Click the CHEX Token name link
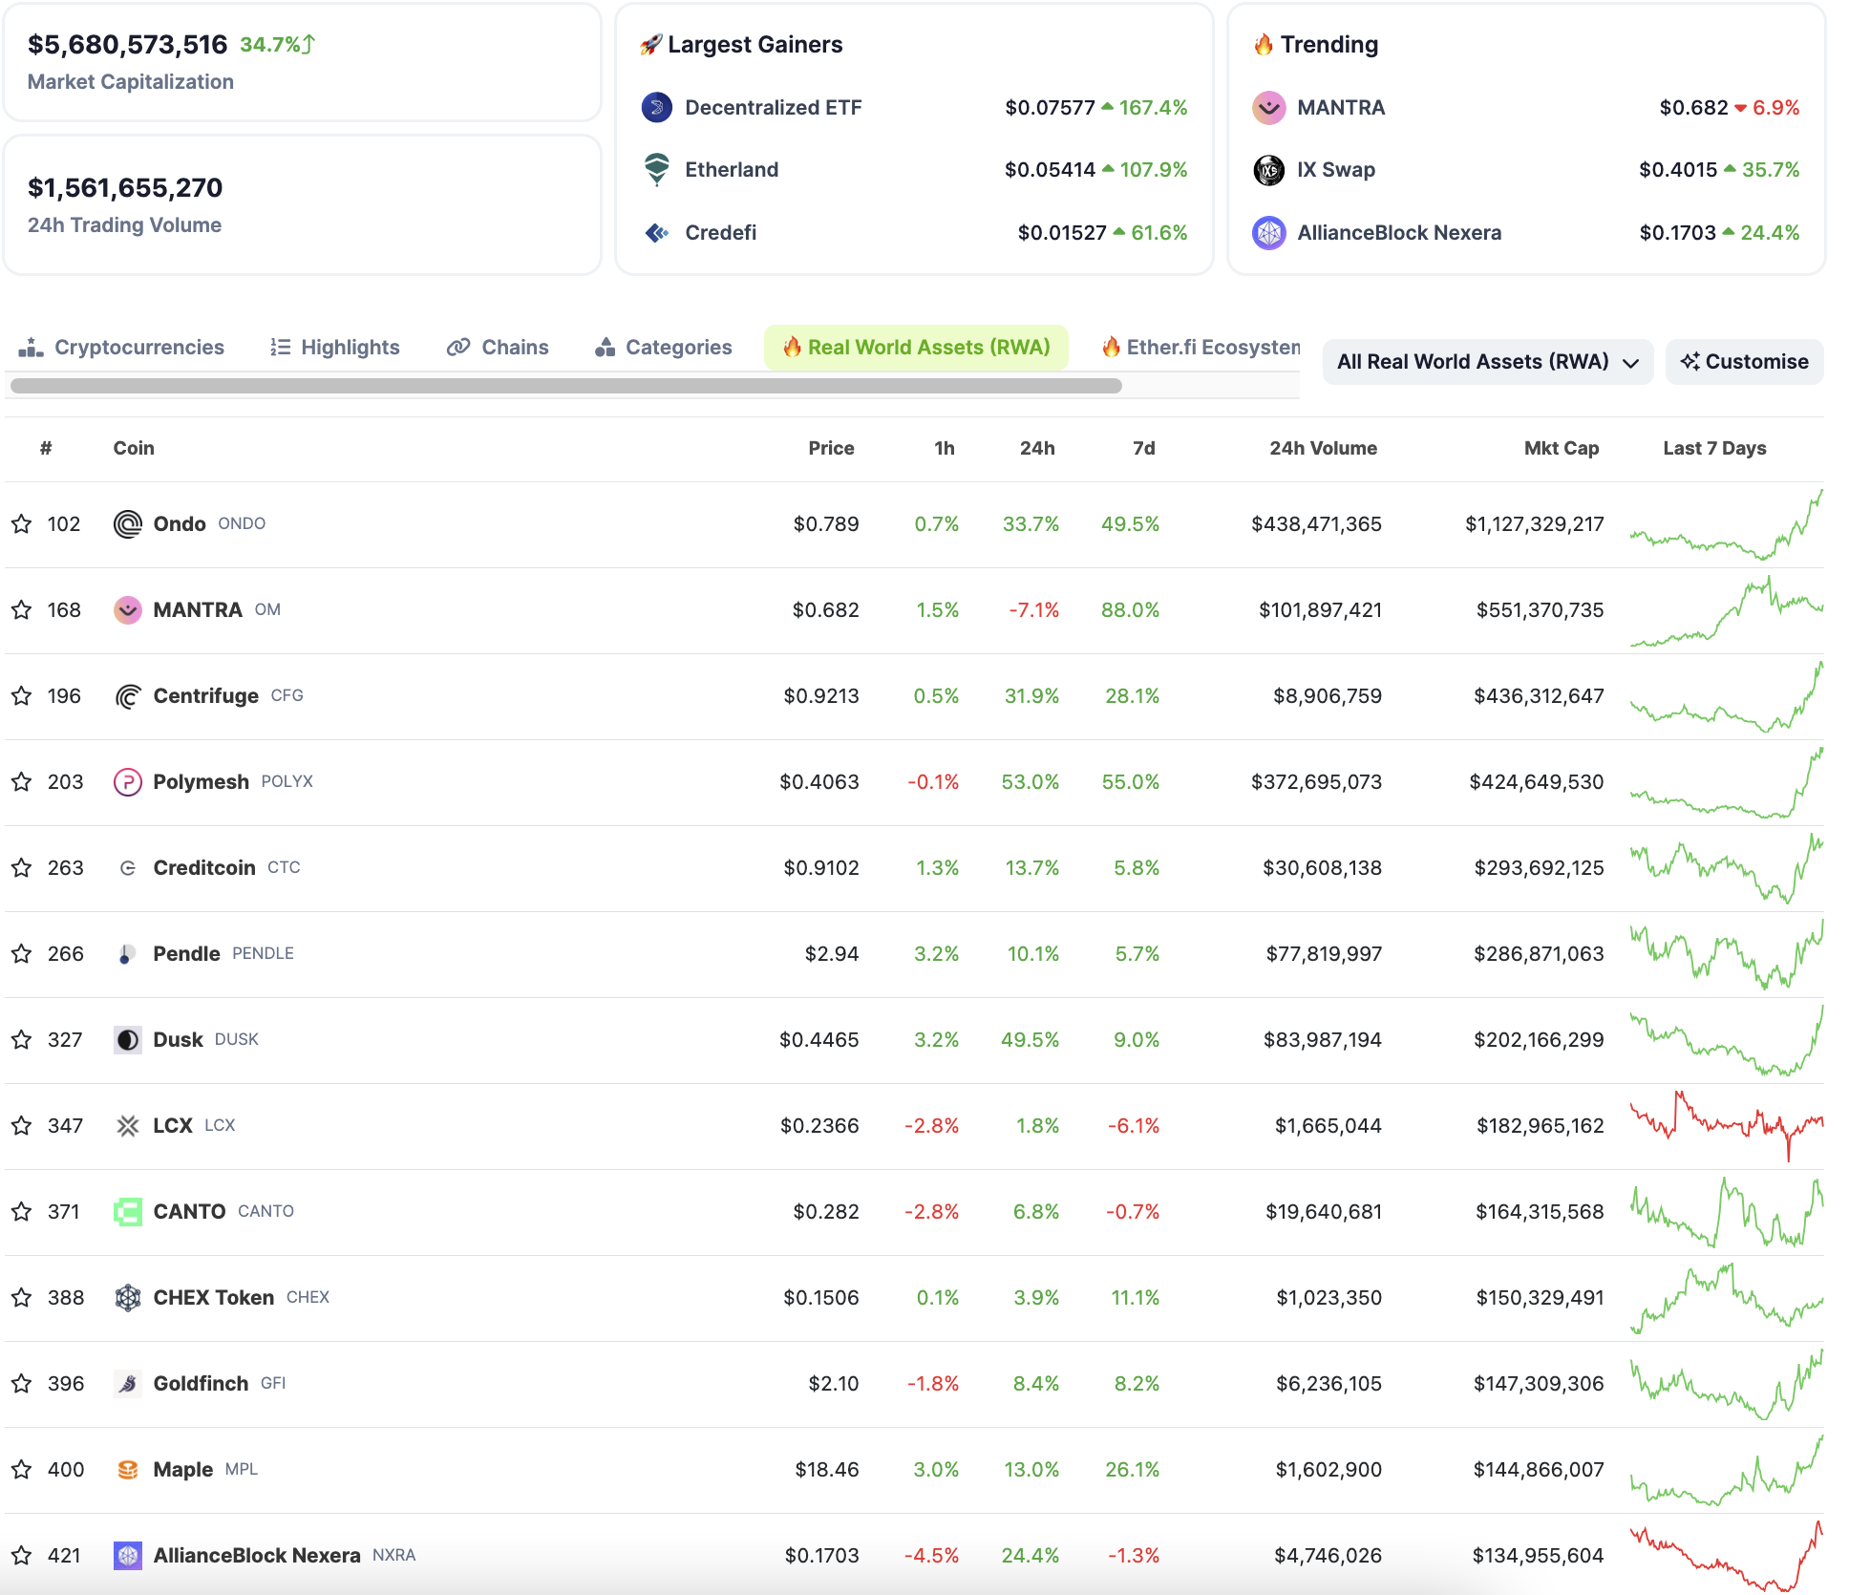Image resolution: width=1849 pixels, height=1595 pixels. tap(214, 1298)
